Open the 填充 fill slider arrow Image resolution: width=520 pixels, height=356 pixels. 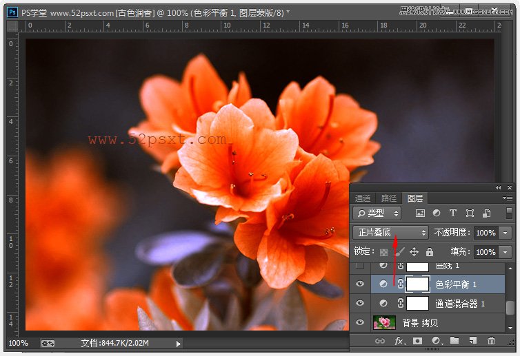[x=506, y=252]
